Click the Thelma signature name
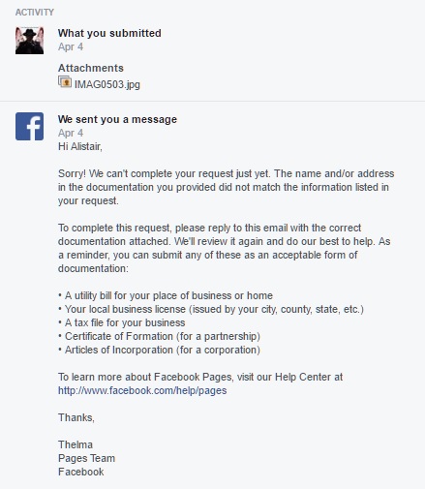The width and height of the screenshot is (425, 489). point(76,444)
